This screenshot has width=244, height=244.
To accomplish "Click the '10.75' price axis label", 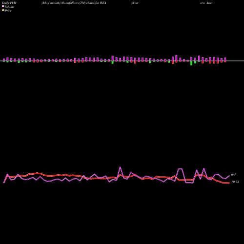I will [x=235, y=182].
